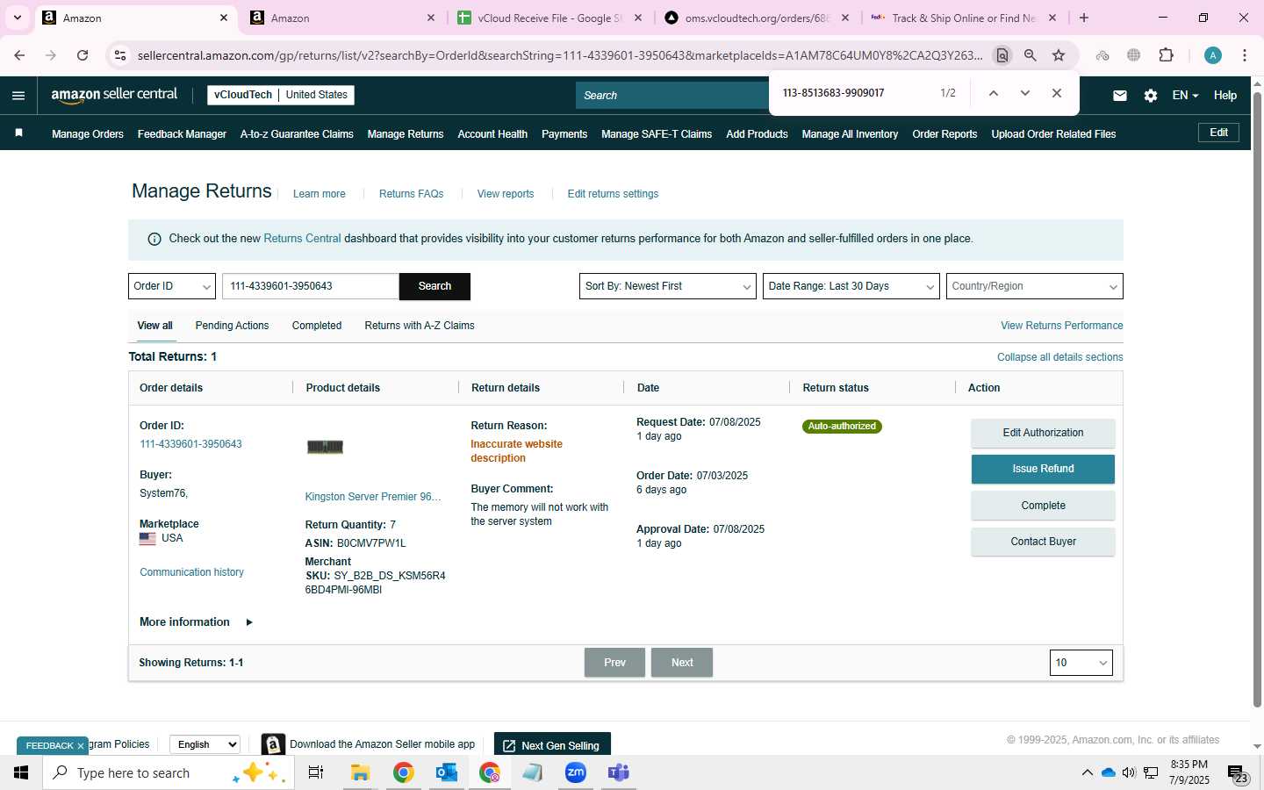Open the Communication history link

coord(191,572)
